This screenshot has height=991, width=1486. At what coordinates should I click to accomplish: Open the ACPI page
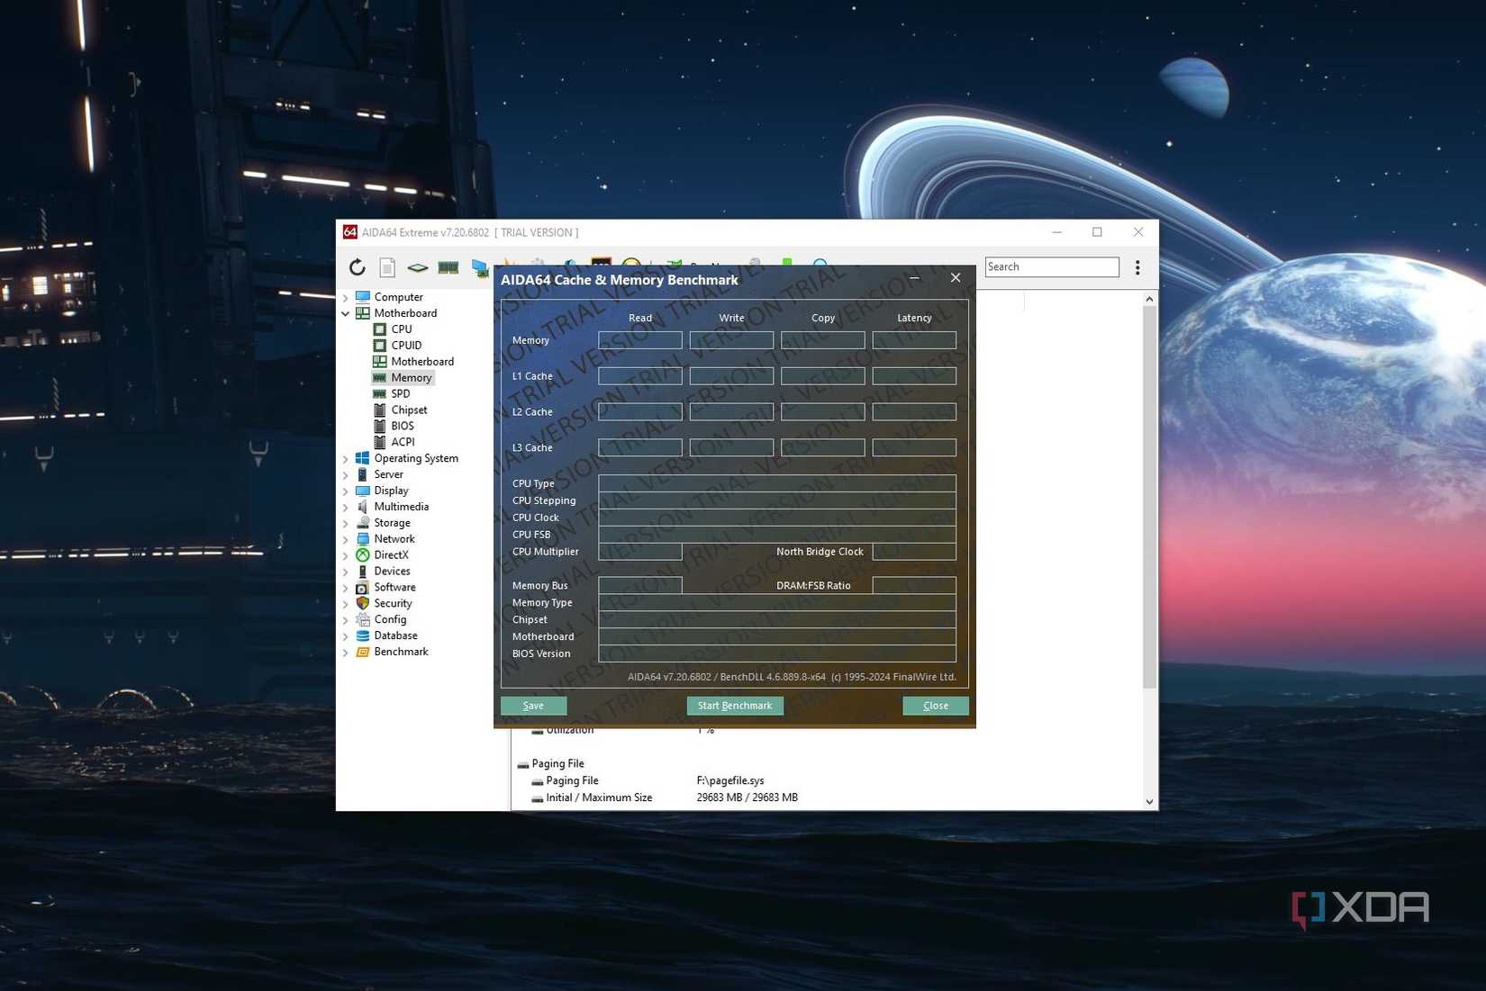coord(403,442)
